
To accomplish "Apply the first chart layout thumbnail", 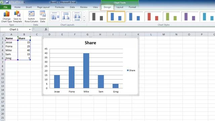I will (54, 16).
